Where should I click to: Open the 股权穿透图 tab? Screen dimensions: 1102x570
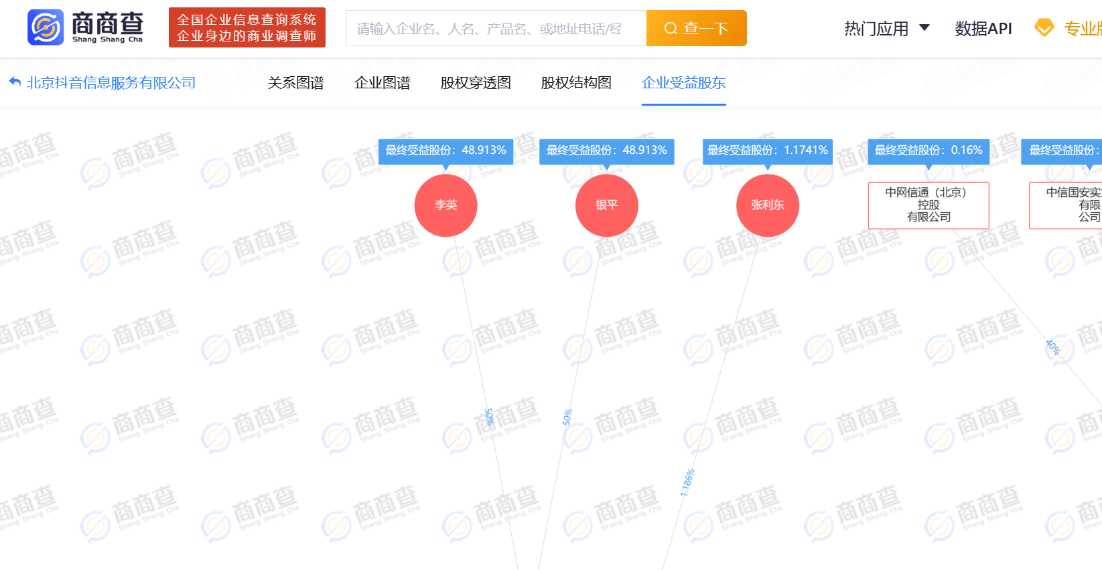(476, 83)
